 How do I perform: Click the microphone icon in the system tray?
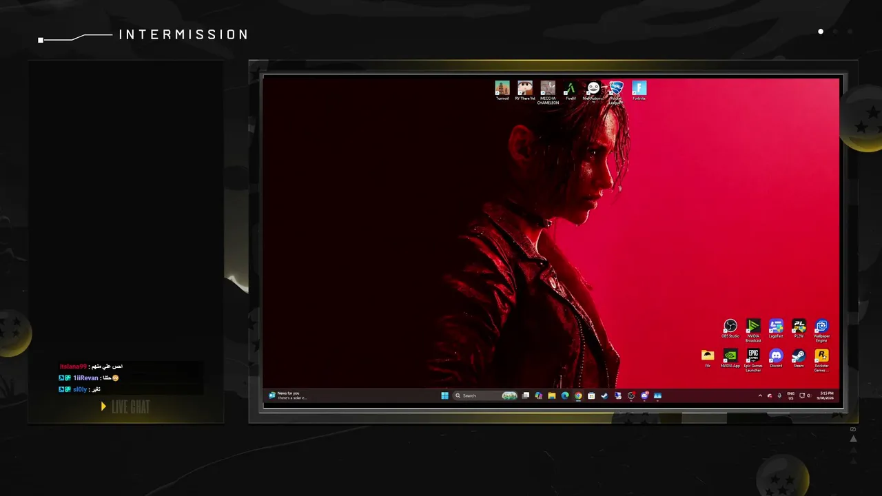click(779, 395)
